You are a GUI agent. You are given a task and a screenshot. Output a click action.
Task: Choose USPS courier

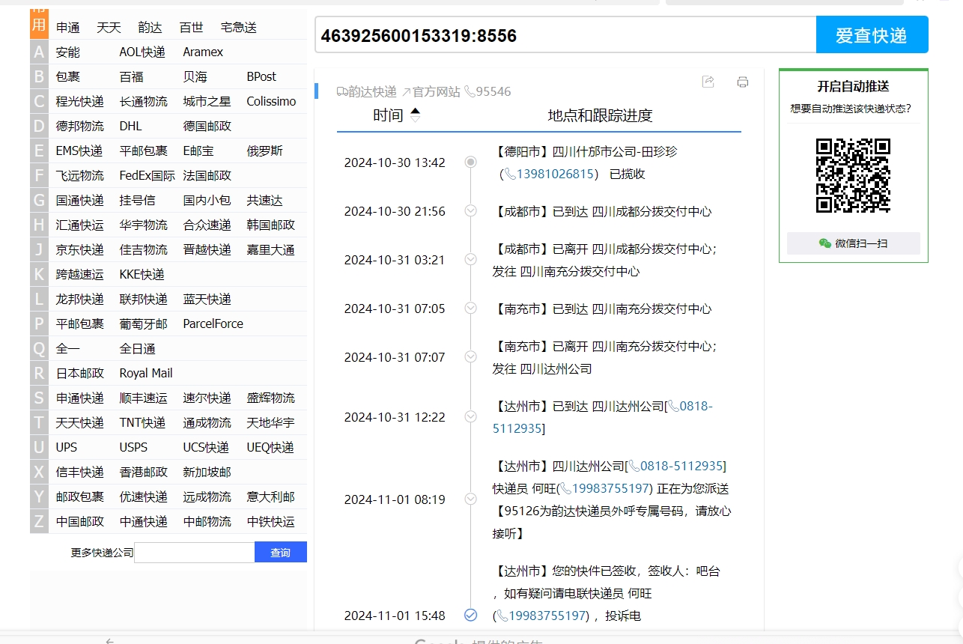(x=133, y=447)
